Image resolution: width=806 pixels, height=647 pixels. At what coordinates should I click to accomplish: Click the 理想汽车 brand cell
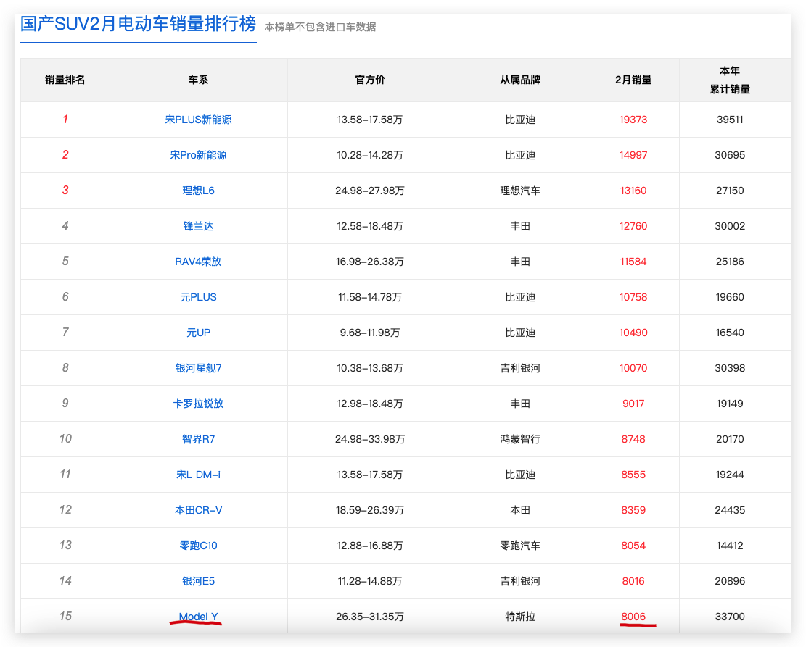click(519, 191)
